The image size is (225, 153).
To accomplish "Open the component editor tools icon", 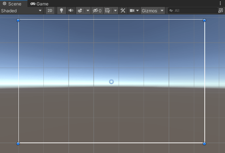I will coord(123,11).
